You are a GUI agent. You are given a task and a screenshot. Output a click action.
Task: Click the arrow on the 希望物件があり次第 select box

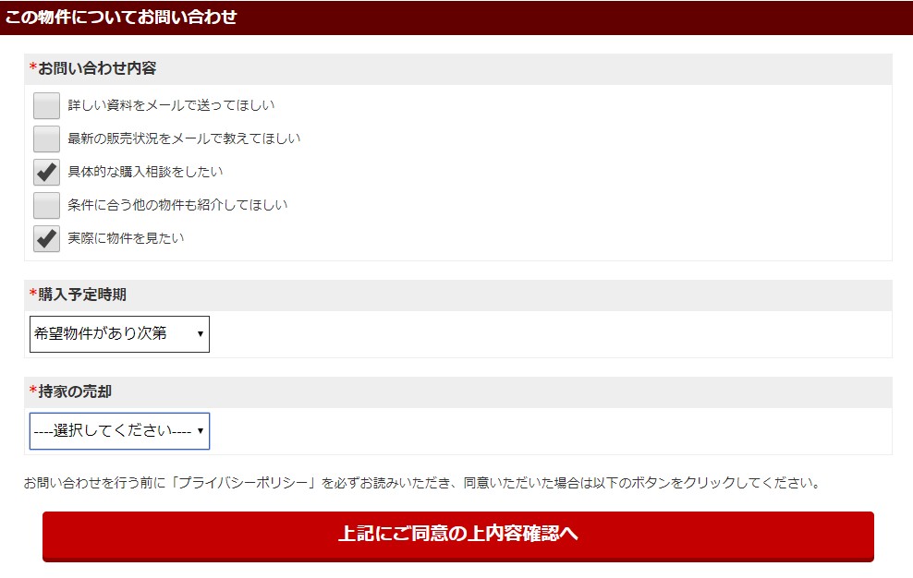click(201, 334)
